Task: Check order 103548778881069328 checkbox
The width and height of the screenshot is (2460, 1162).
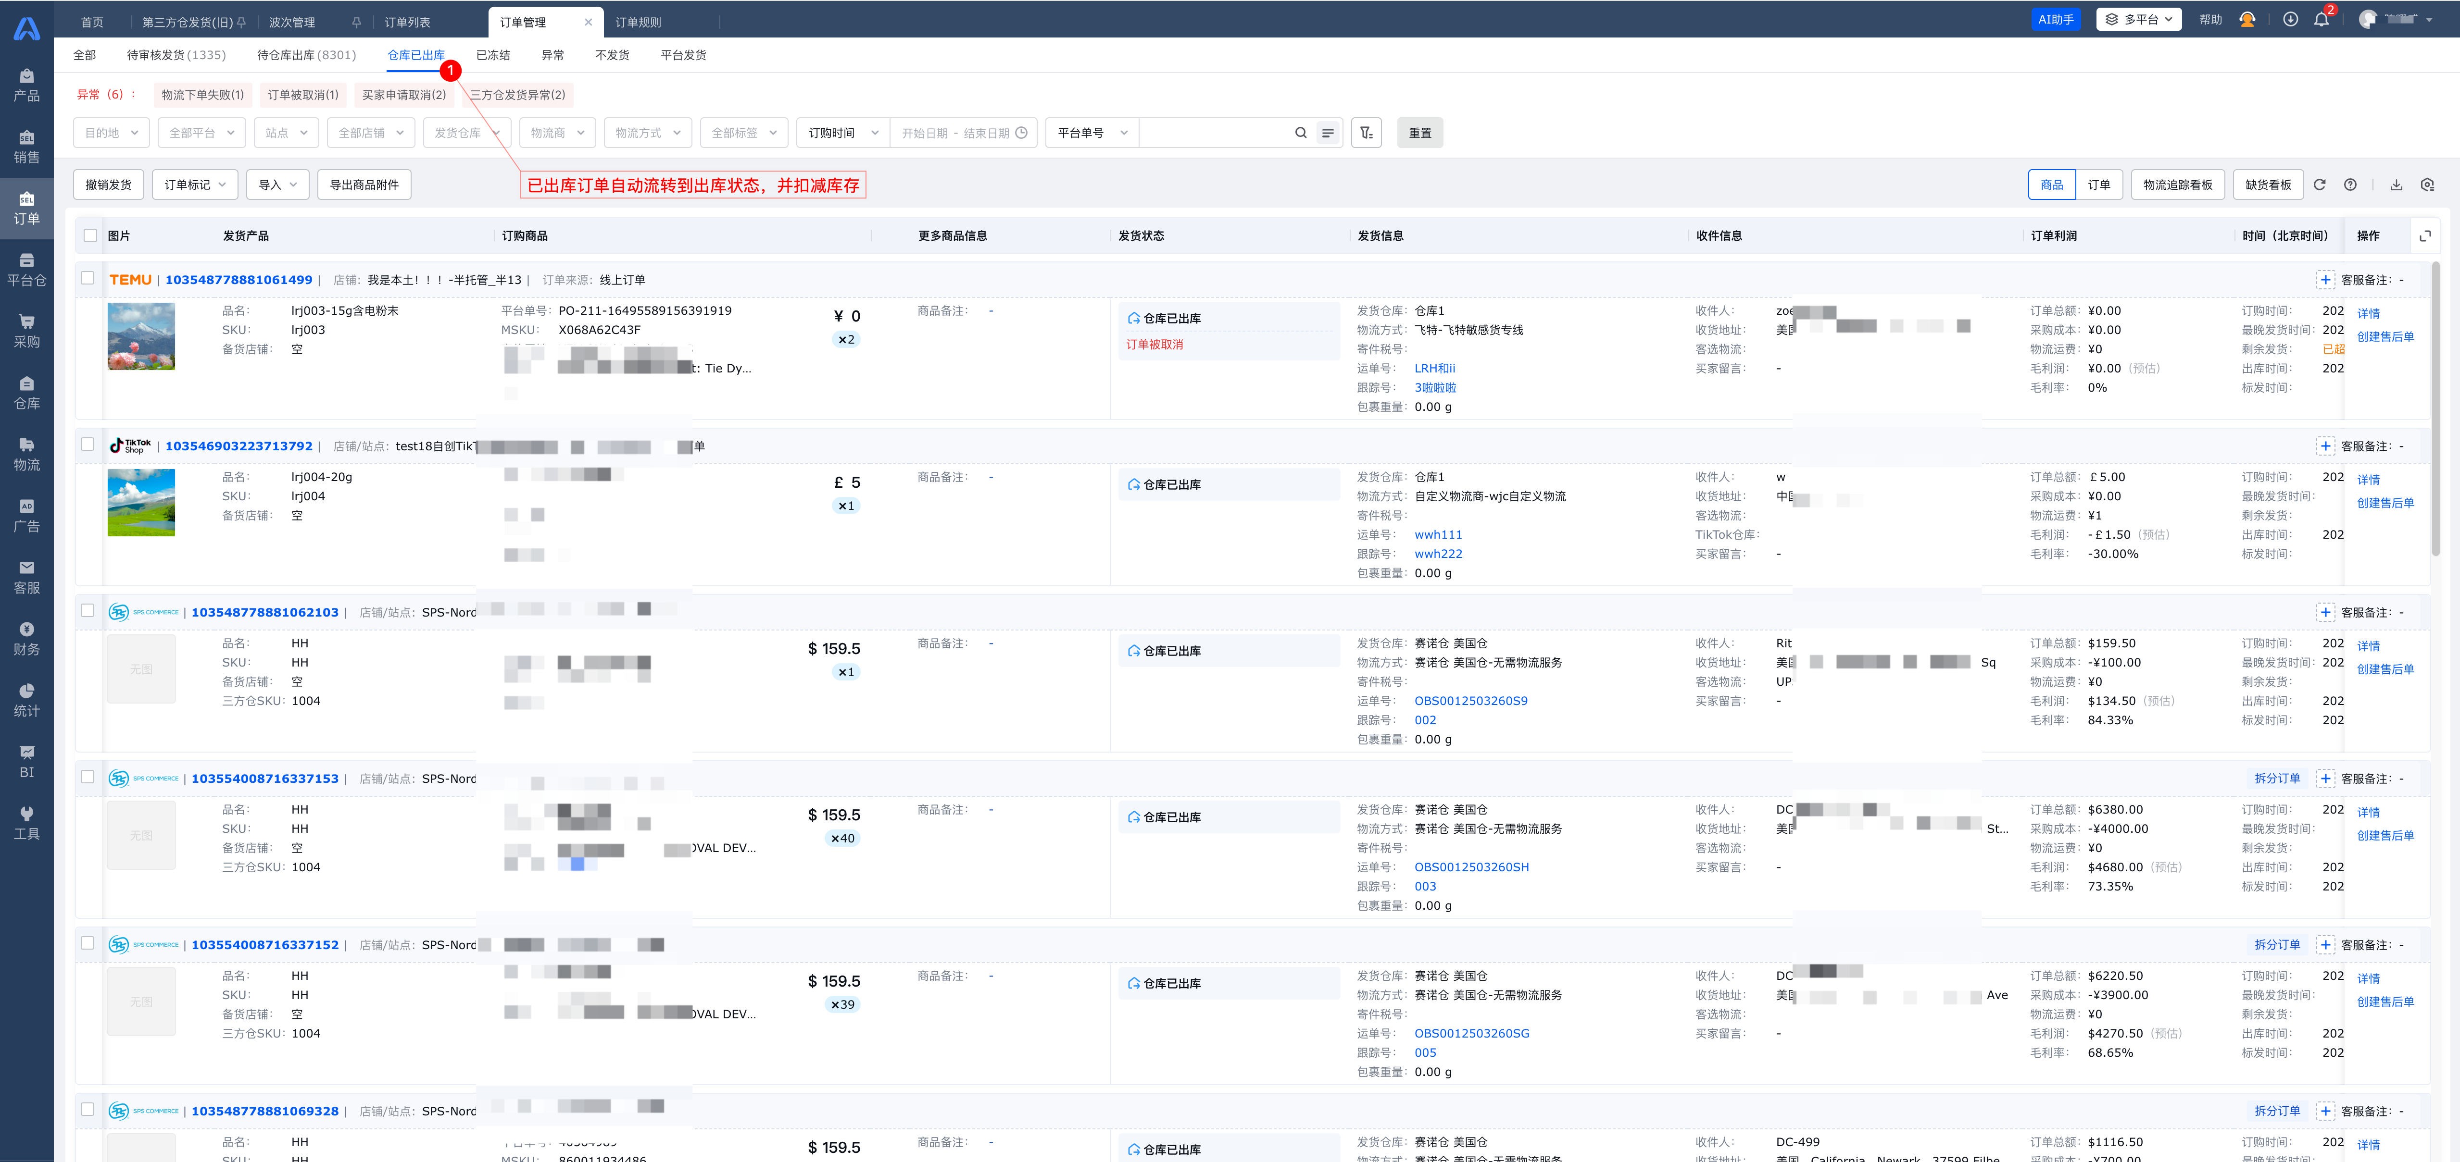Action: tap(88, 1109)
